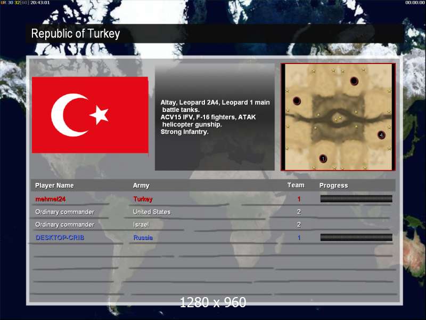
Task: Click the Player Name column header
Action: click(54, 186)
